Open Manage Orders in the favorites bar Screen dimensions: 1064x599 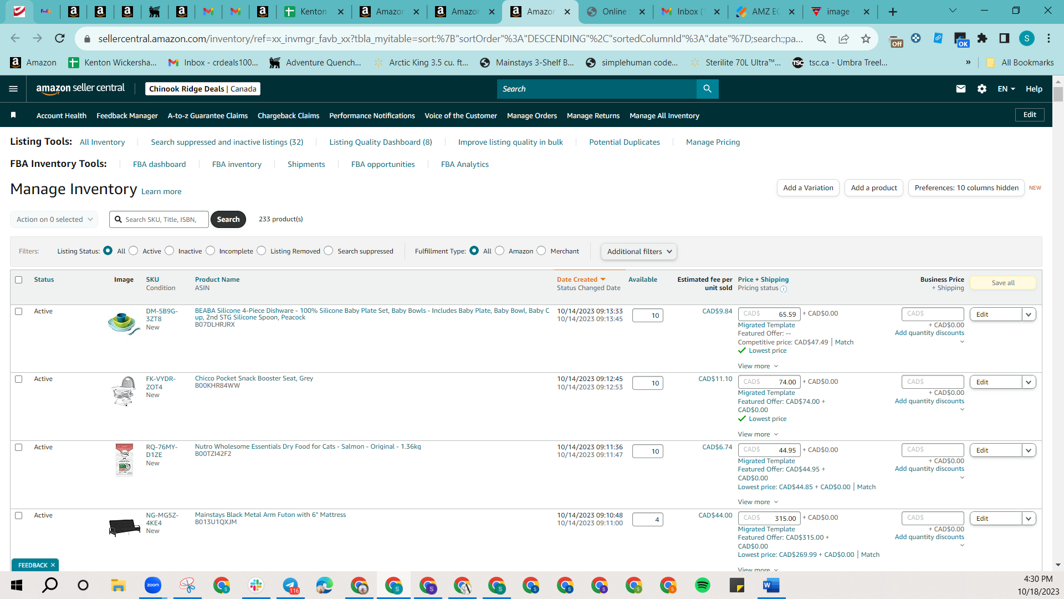[x=532, y=115]
